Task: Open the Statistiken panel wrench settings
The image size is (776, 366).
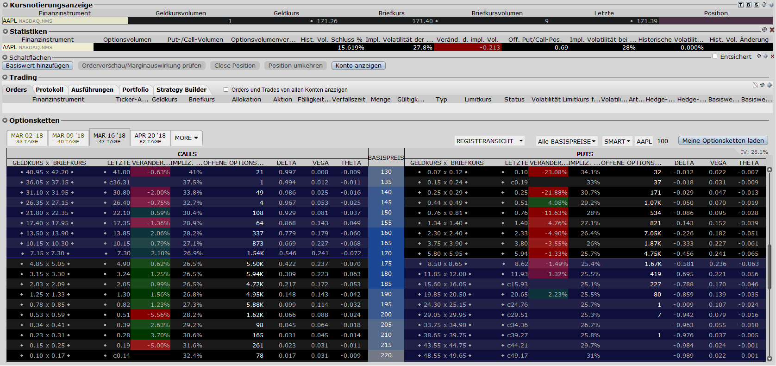Action: click(x=764, y=30)
